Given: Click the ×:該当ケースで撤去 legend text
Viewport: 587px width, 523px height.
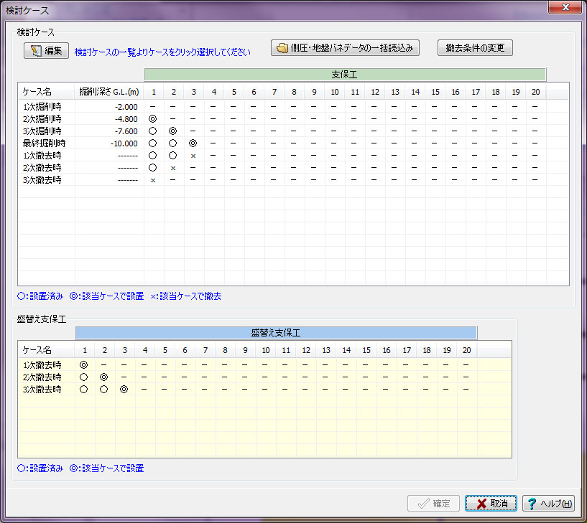Looking at the screenshot, I should (185, 296).
